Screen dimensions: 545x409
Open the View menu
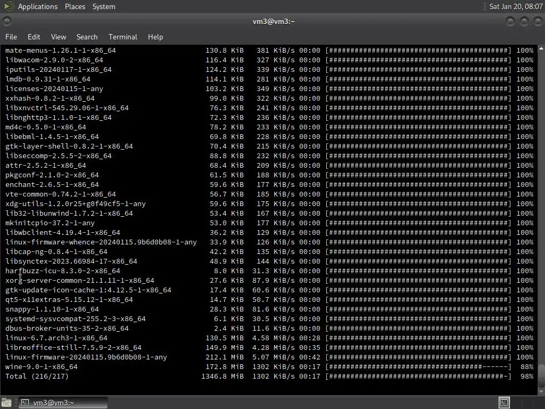click(x=59, y=37)
